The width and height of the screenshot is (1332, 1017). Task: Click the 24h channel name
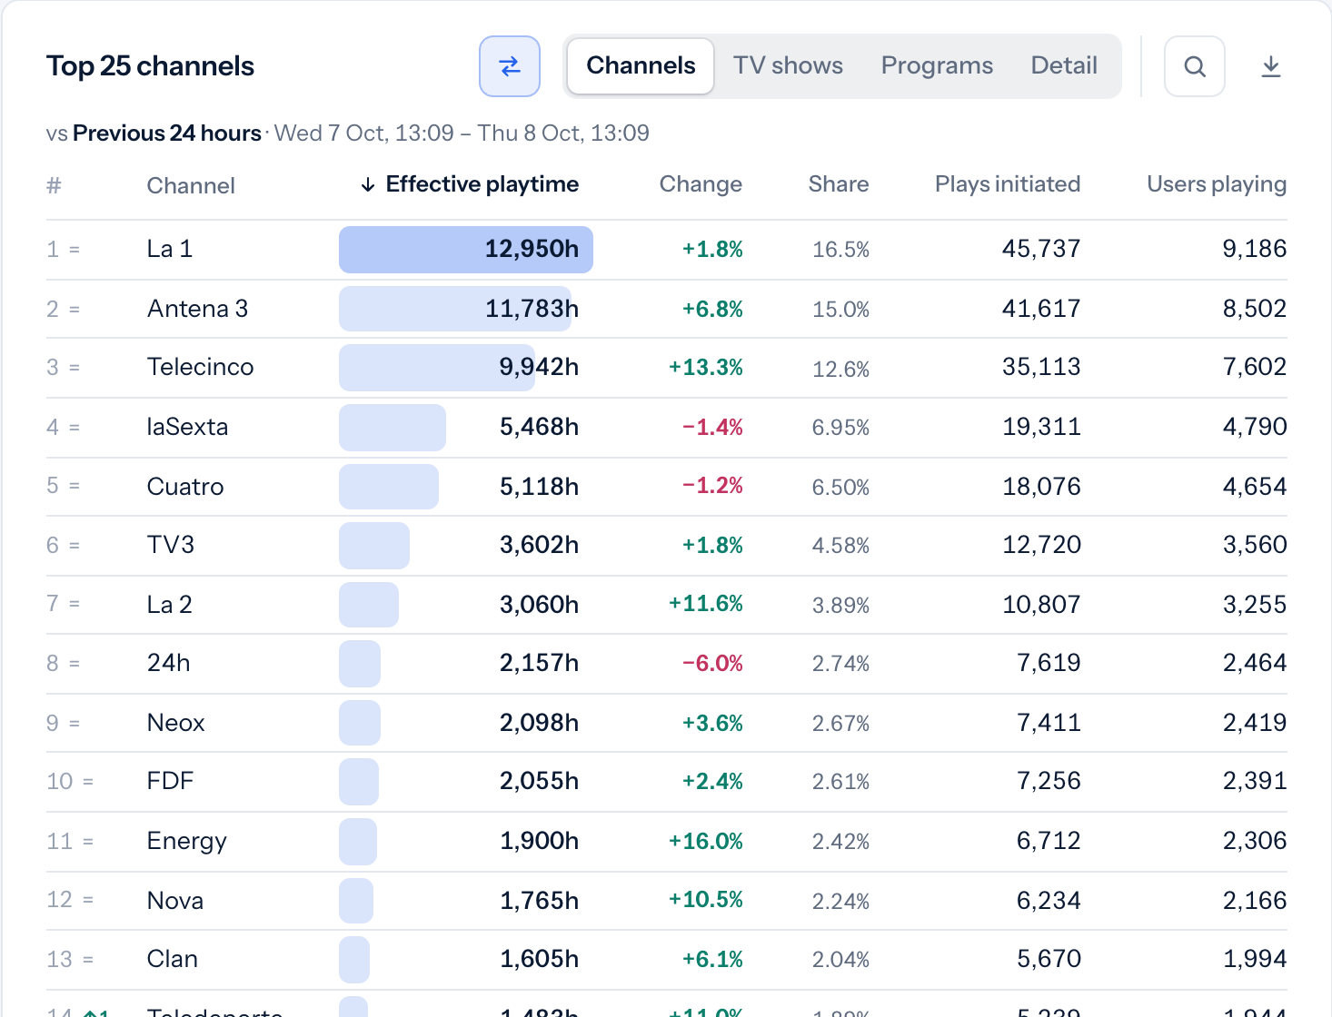tap(168, 664)
